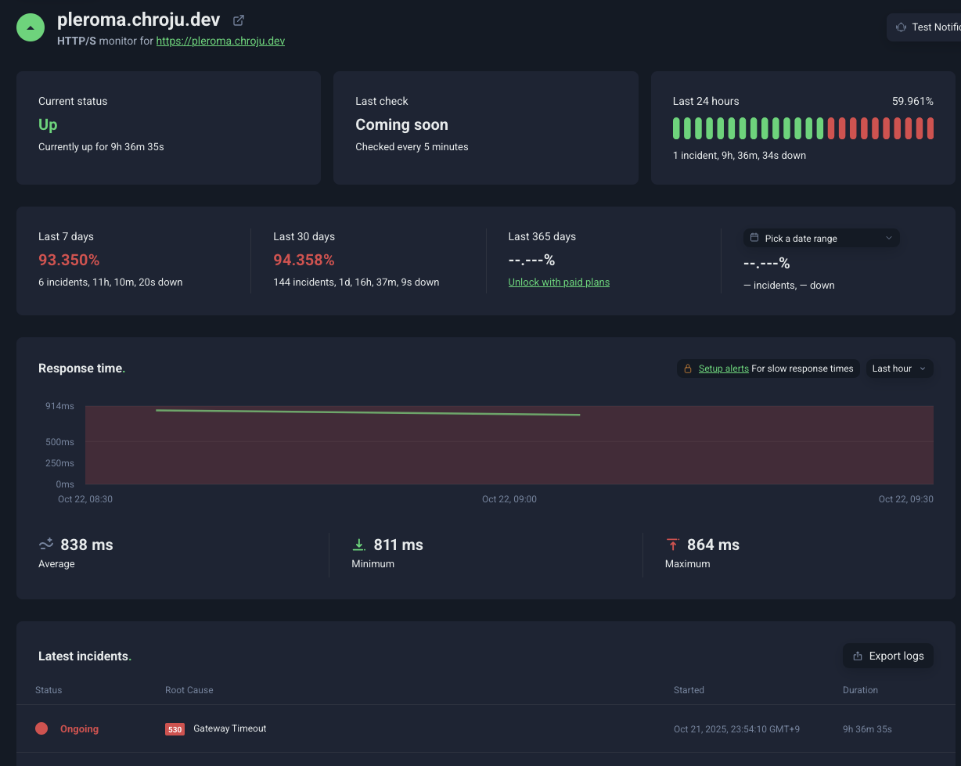Expand the Pick a date range dropdown
961x766 pixels.
click(x=821, y=238)
